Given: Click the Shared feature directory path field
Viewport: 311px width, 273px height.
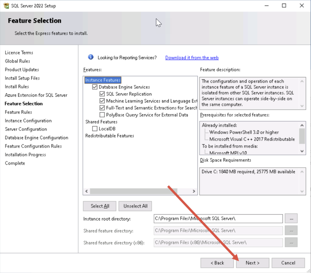Looking at the screenshot, I should [x=218, y=231].
